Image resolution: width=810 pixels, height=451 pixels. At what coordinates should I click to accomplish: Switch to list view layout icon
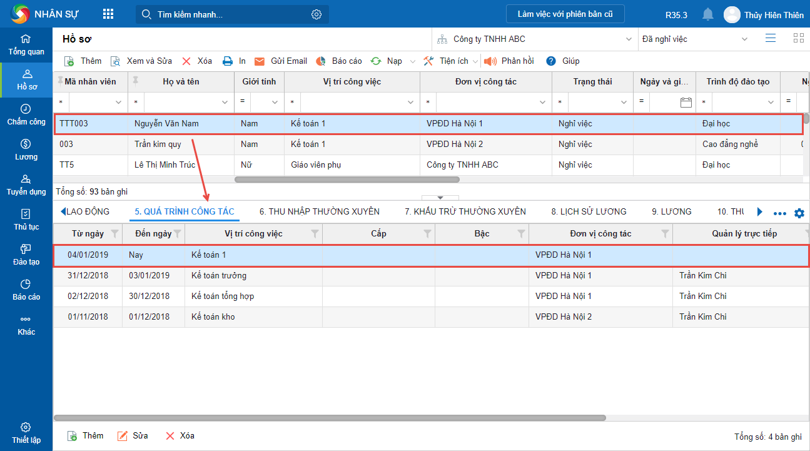(x=771, y=38)
